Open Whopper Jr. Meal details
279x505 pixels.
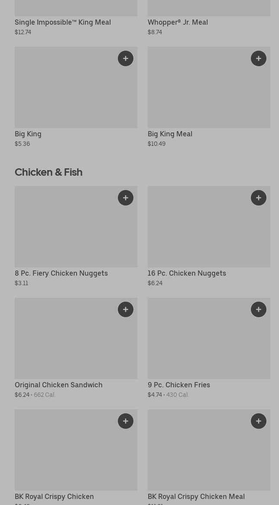178,22
